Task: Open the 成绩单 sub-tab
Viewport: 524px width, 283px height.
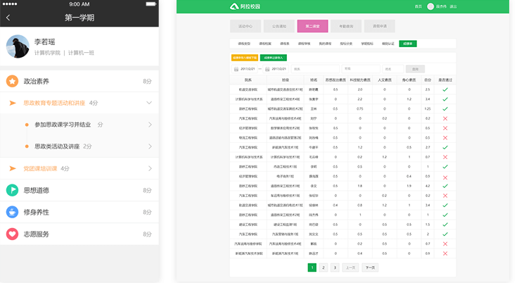Action: (407, 44)
